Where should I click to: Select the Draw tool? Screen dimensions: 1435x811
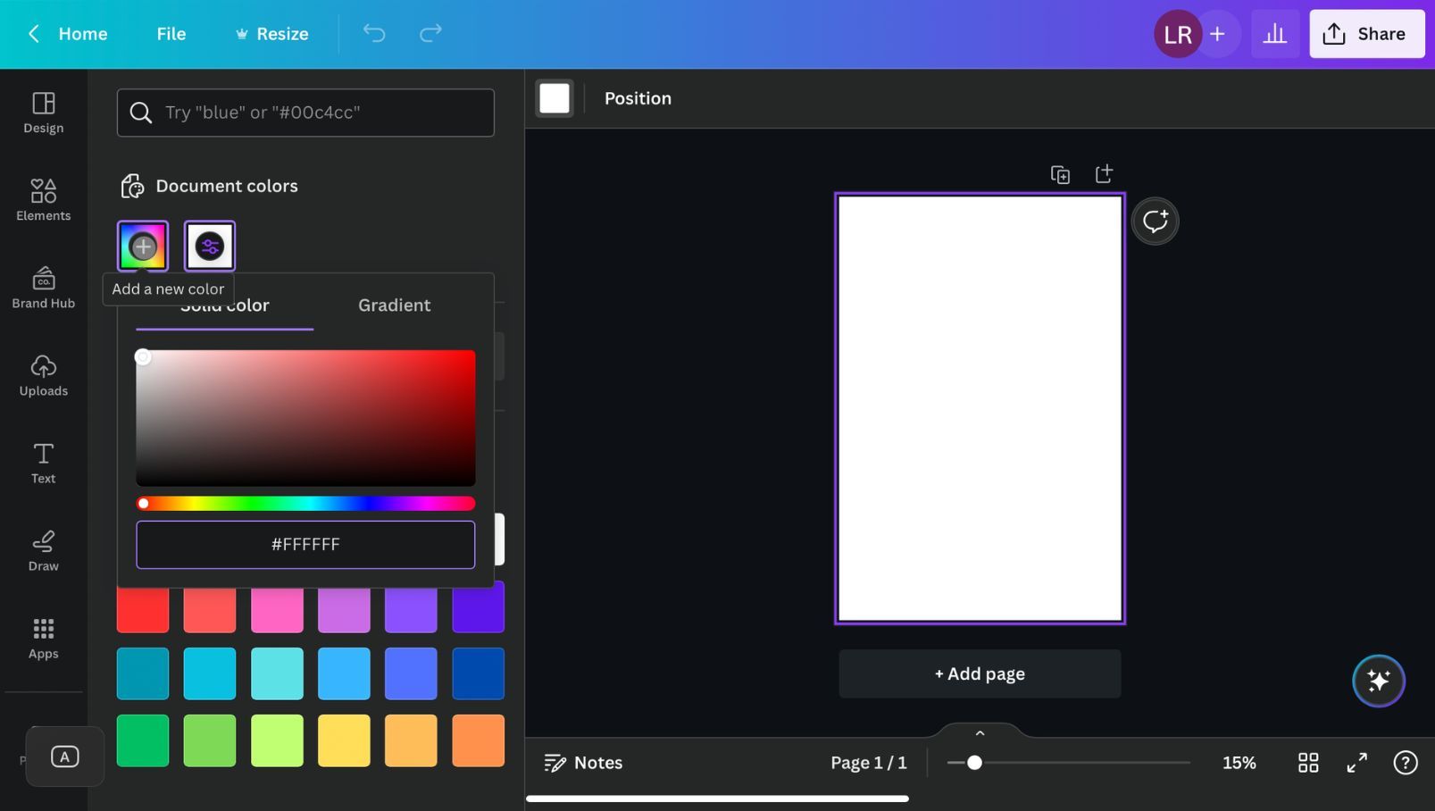pyautogui.click(x=43, y=550)
